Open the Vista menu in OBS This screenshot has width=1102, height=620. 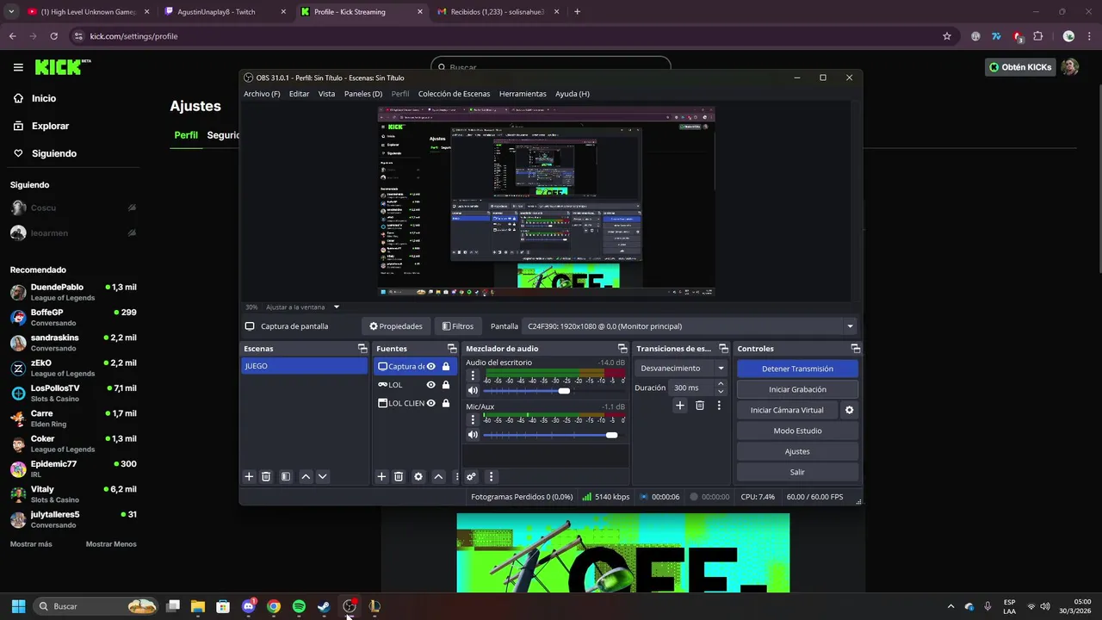(326, 94)
